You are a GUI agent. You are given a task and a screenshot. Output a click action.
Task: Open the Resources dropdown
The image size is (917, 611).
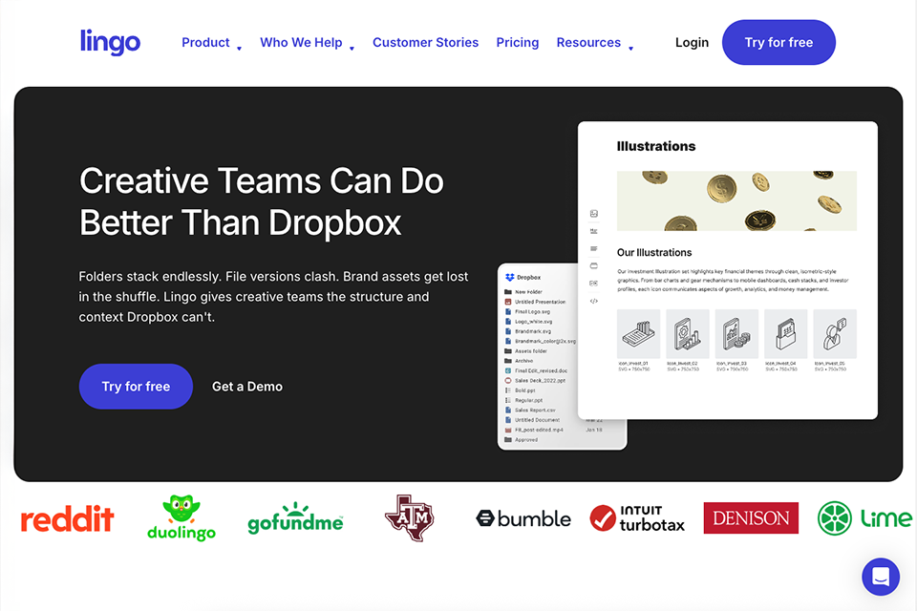point(595,43)
